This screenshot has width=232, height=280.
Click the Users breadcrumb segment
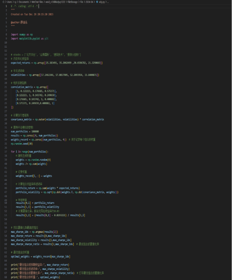[8, 2]
